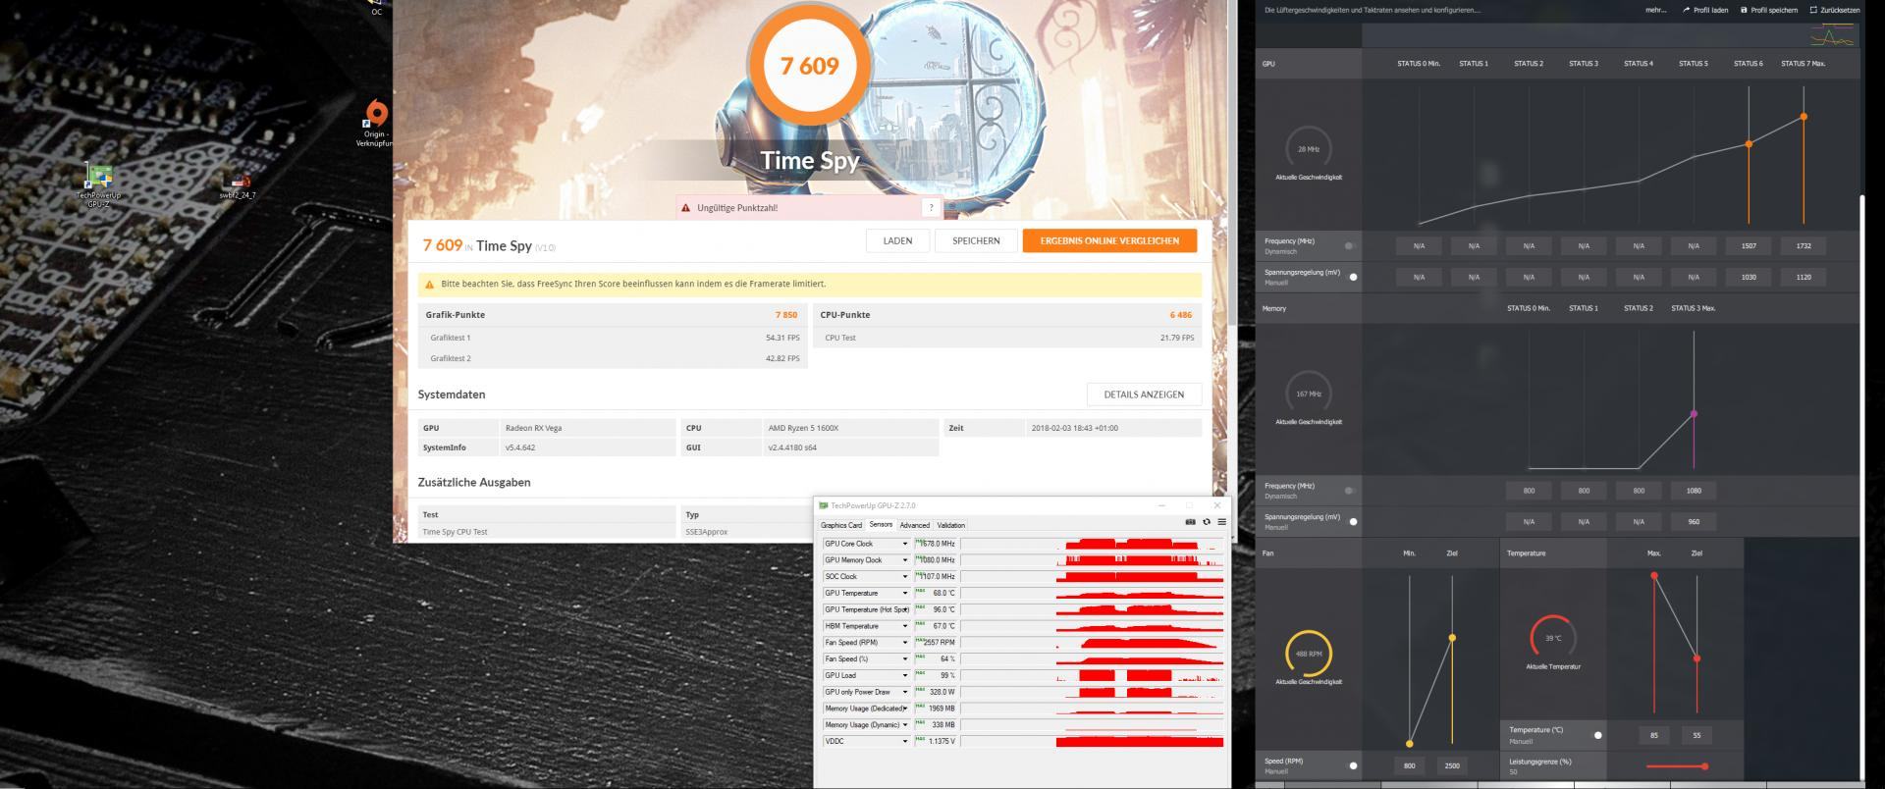Viewport: 1885px width, 789px height.
Task: Toggle Memory Spannungsregelung (mV) switch
Action: [x=1351, y=522]
